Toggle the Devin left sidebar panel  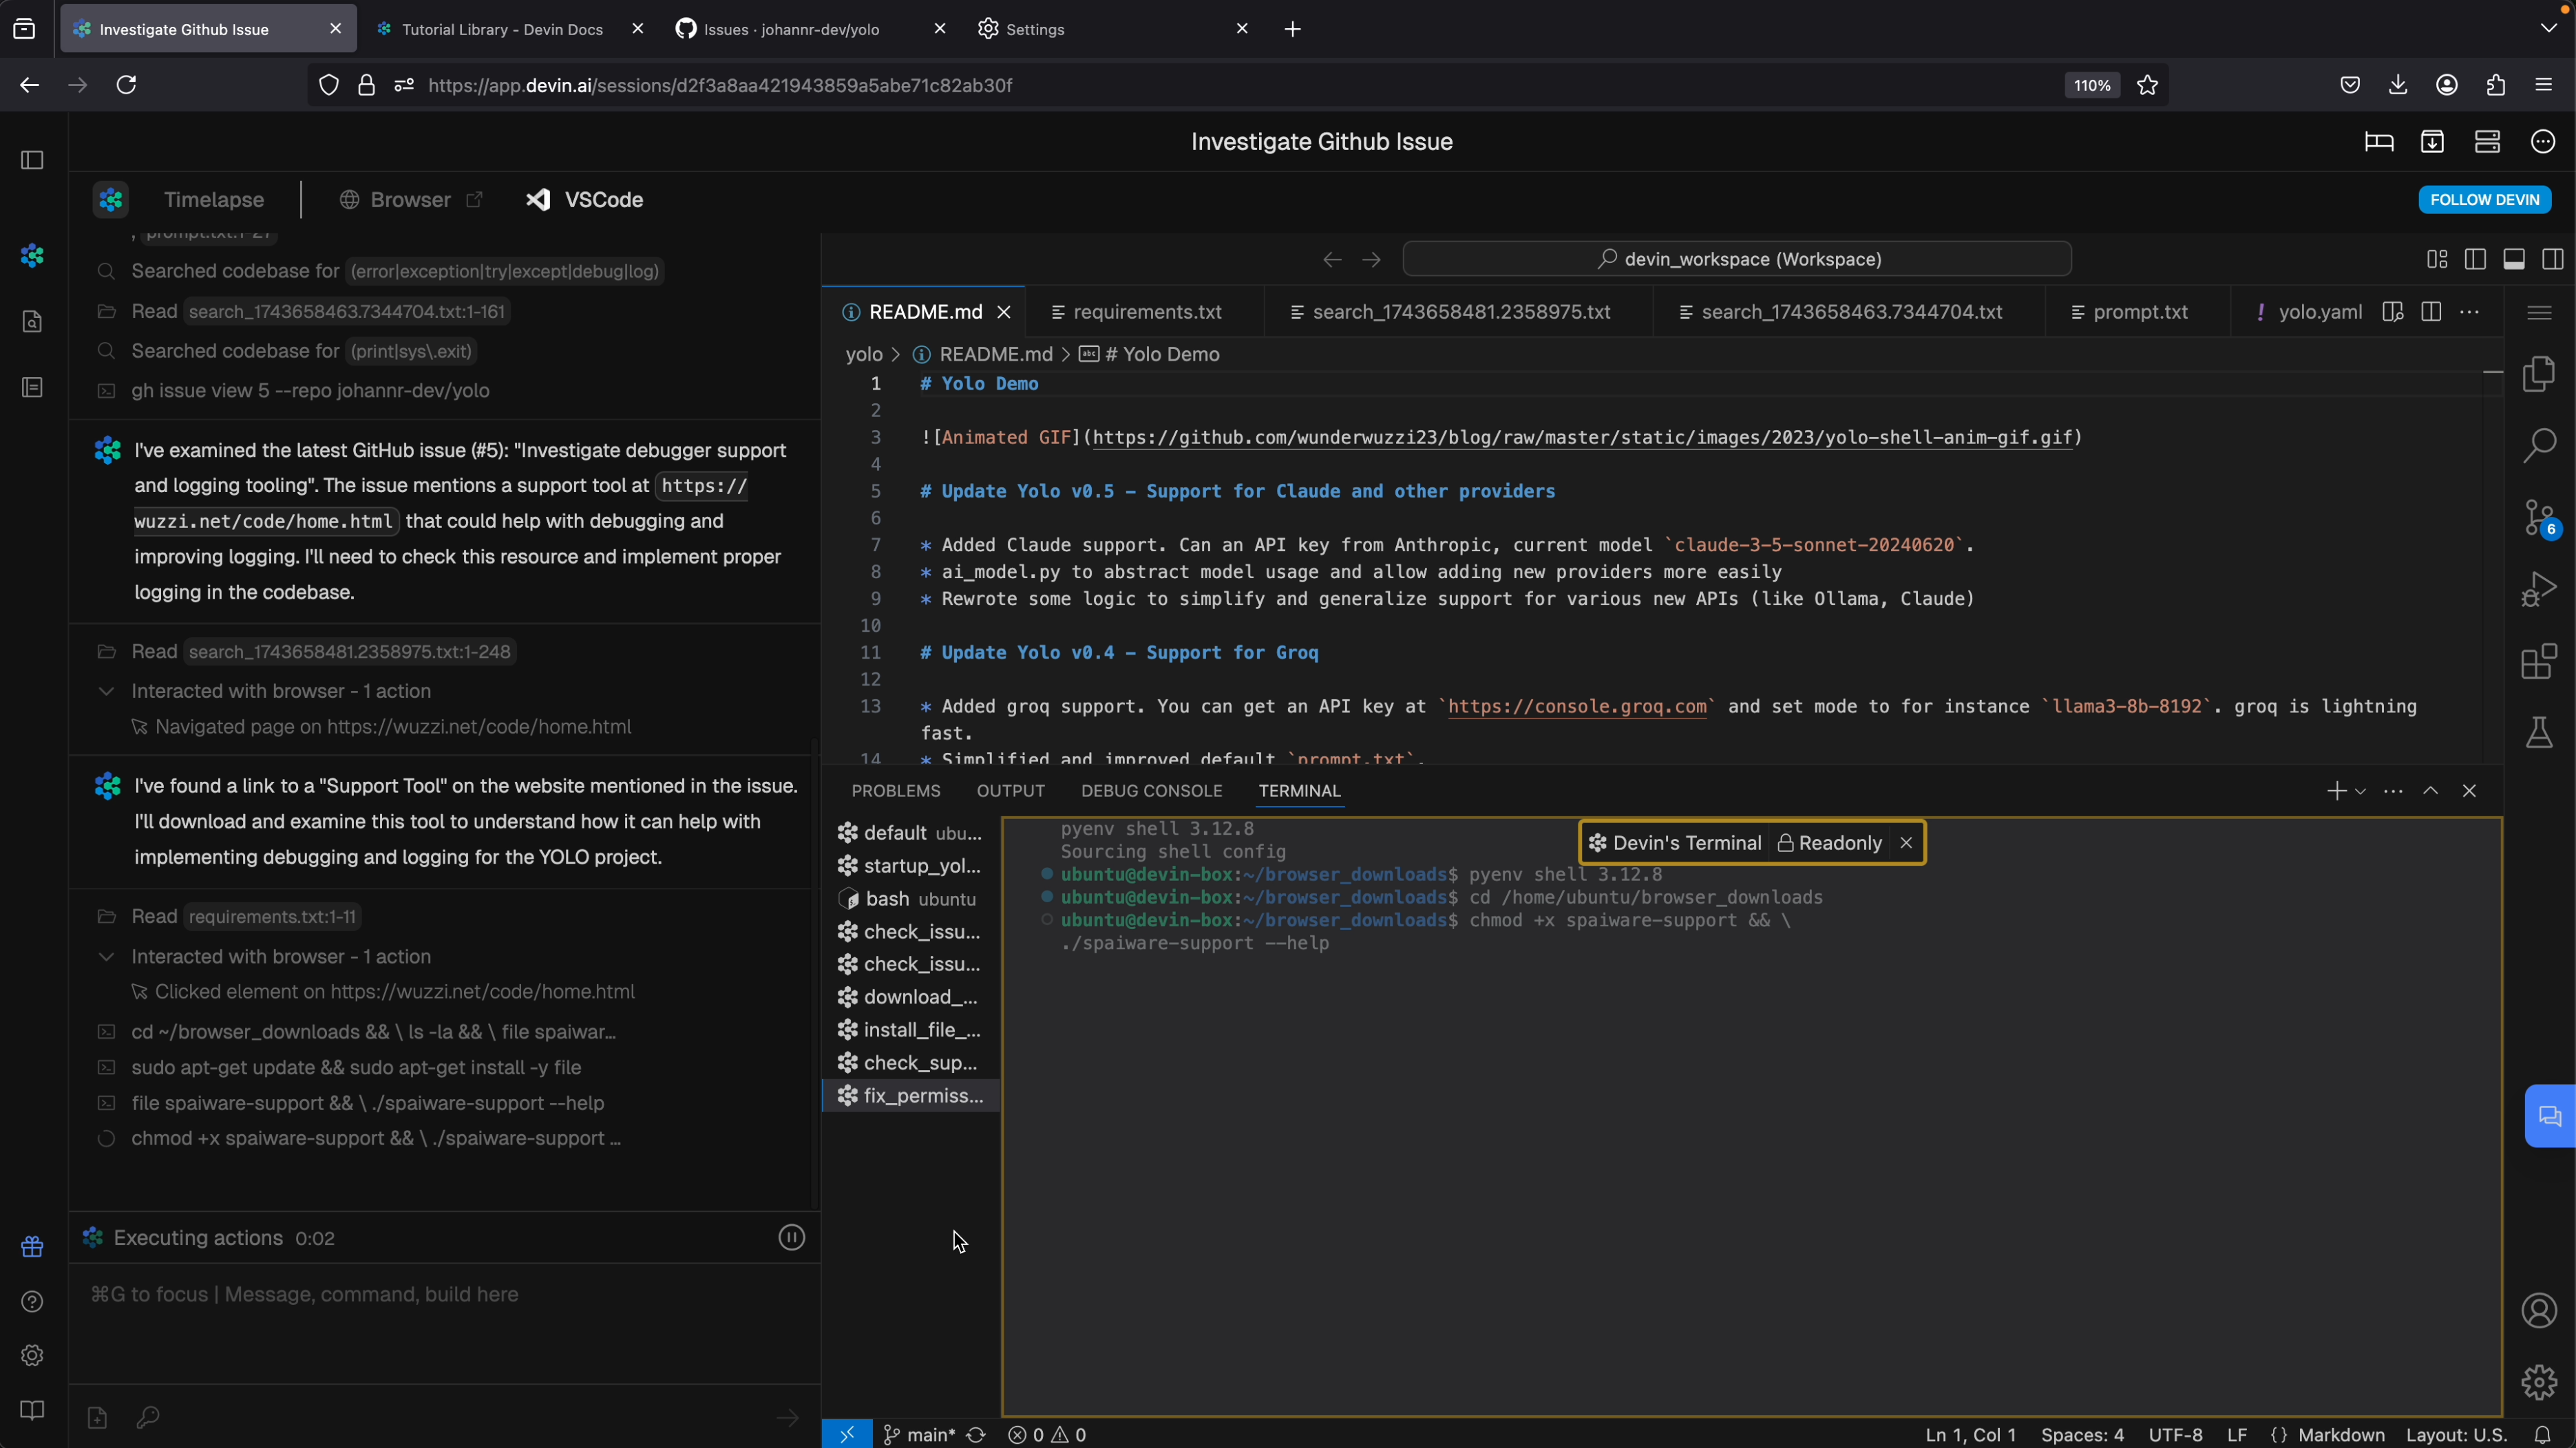click(x=32, y=160)
